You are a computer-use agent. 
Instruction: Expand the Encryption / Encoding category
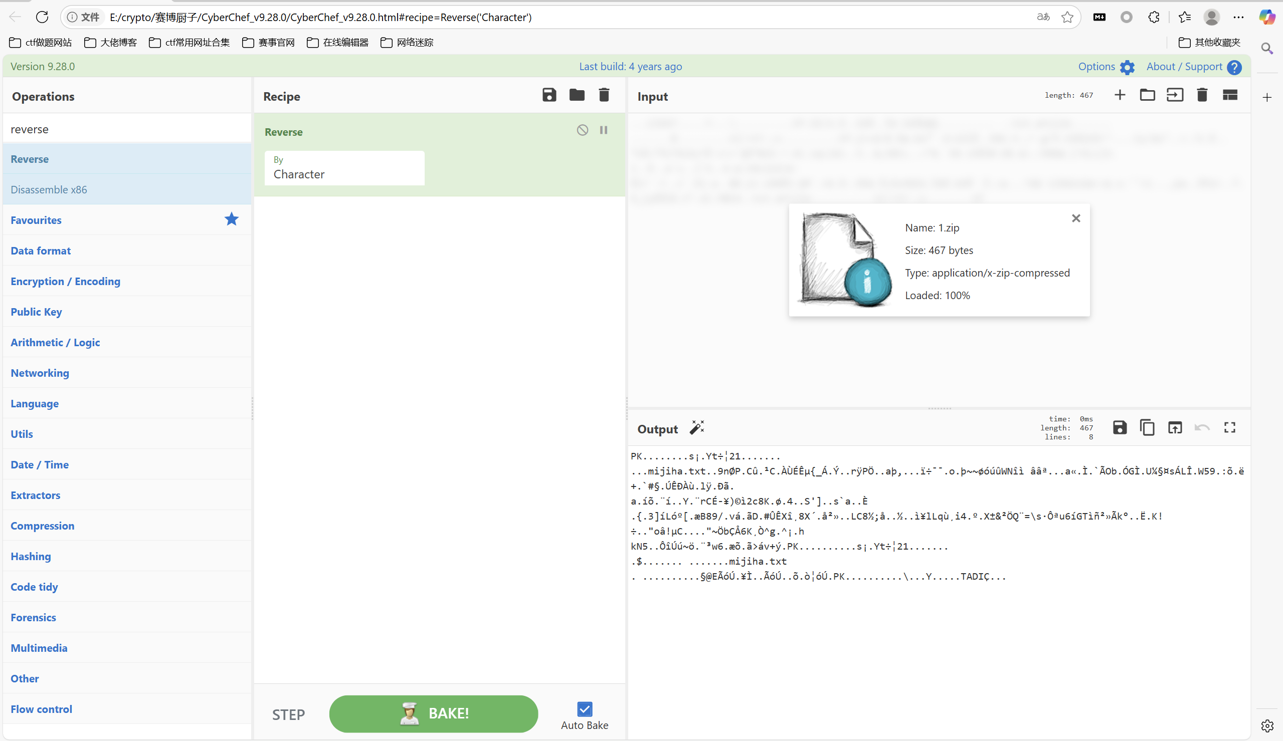click(127, 281)
